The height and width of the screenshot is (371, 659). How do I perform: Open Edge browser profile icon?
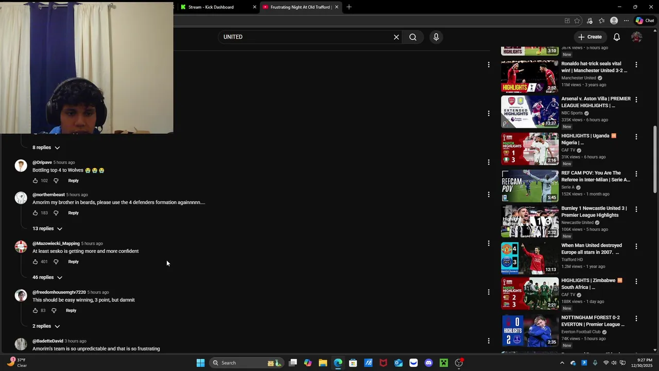[614, 21]
